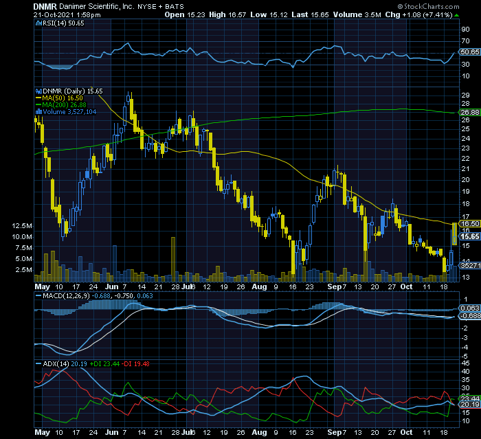Select the DNMR ticker symbol in the header

coord(45,6)
